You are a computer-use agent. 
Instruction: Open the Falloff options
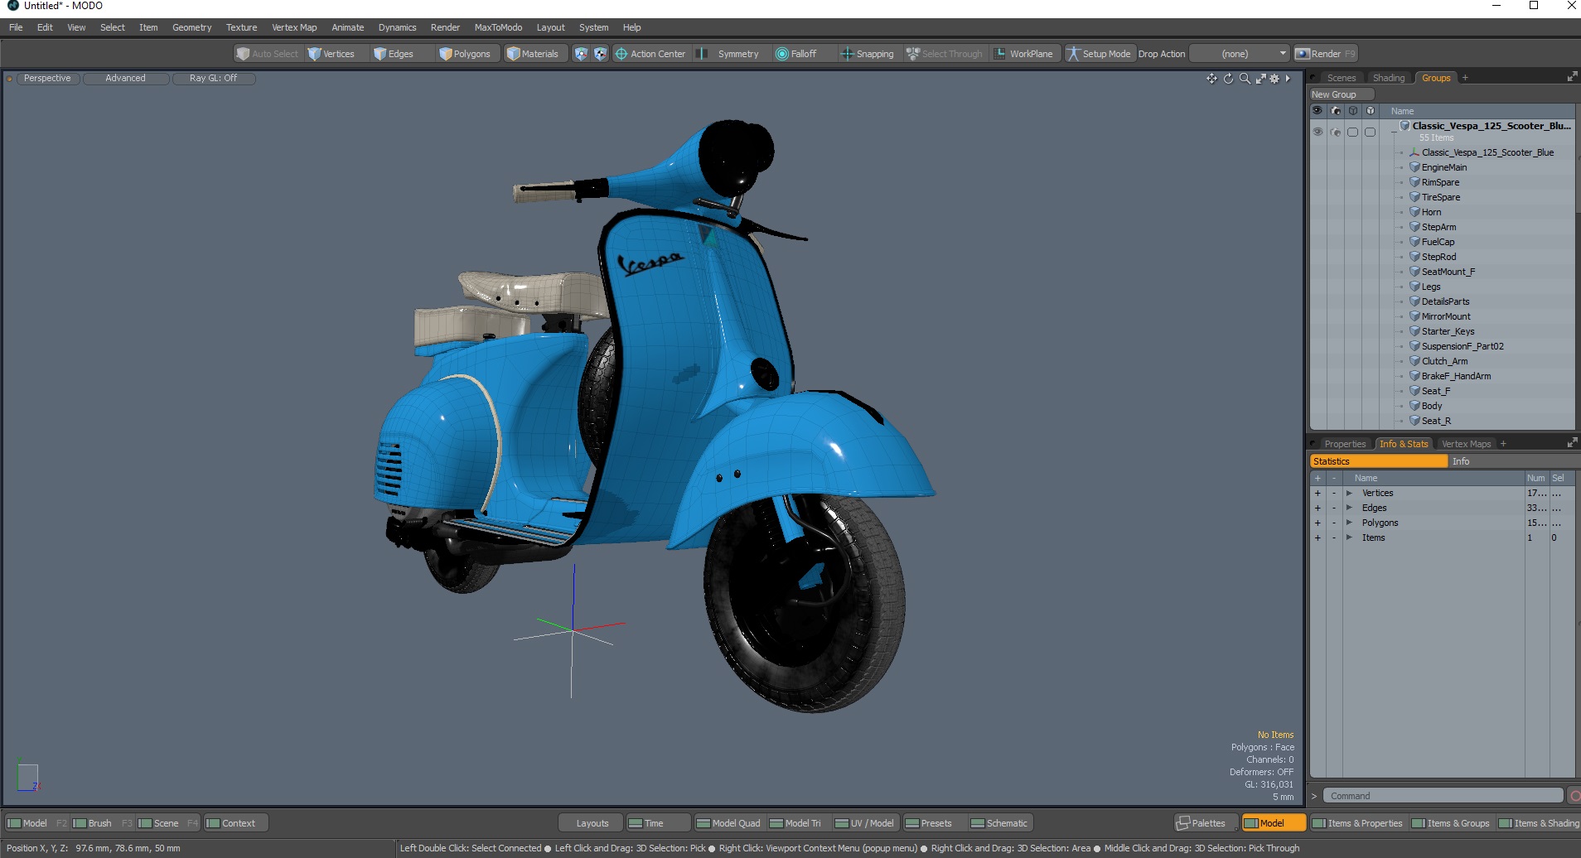tap(796, 54)
